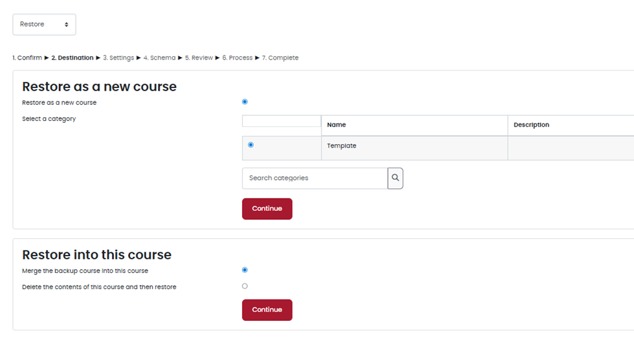Click the Template category name in table
The width and height of the screenshot is (634, 337).
(342, 146)
